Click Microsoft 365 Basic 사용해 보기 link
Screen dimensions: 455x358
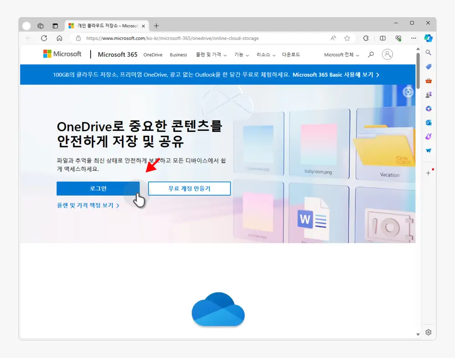(336, 75)
